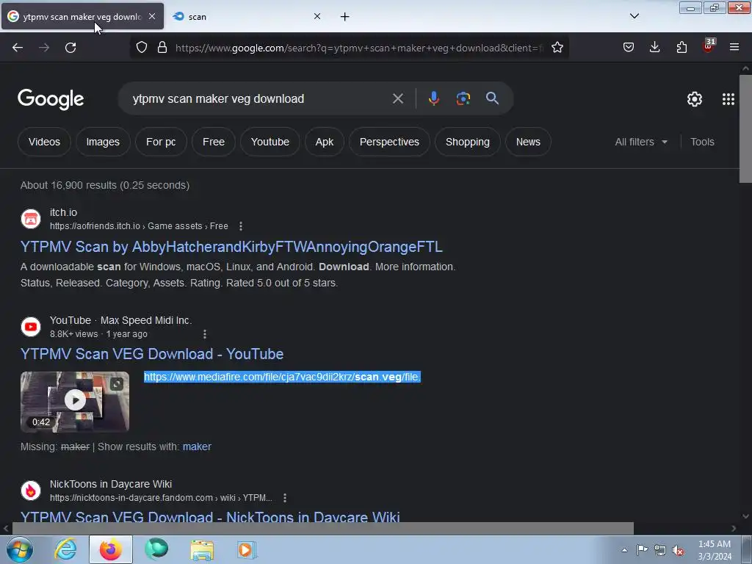
Task: Click in the Google search input field
Action: click(x=259, y=99)
